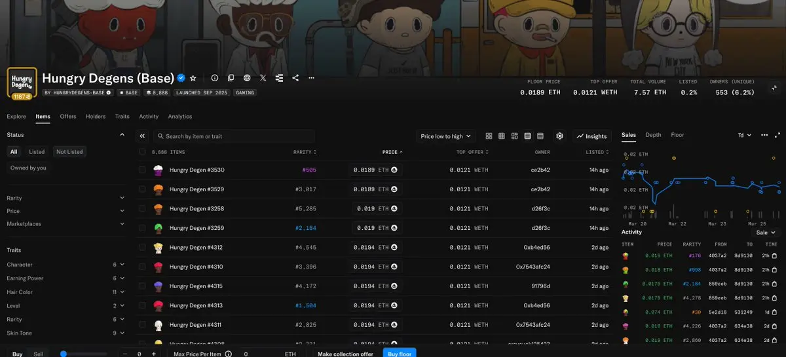Select checkbox for Hungry Degen #3530
The height and width of the screenshot is (357, 786).
click(142, 170)
